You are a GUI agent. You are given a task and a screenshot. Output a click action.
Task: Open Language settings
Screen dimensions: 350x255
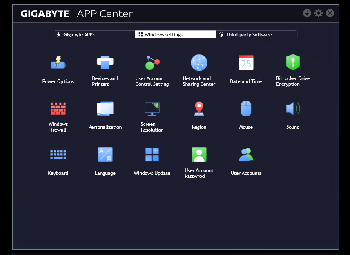[105, 155]
